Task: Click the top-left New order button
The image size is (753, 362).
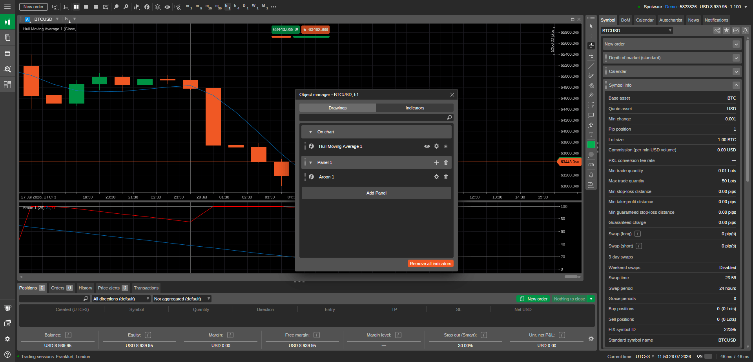Action: tap(33, 7)
